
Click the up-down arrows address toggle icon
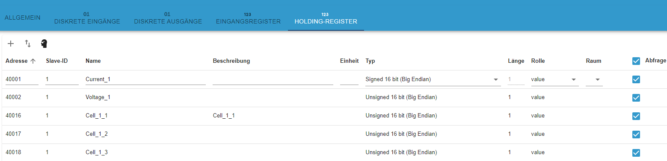click(28, 44)
